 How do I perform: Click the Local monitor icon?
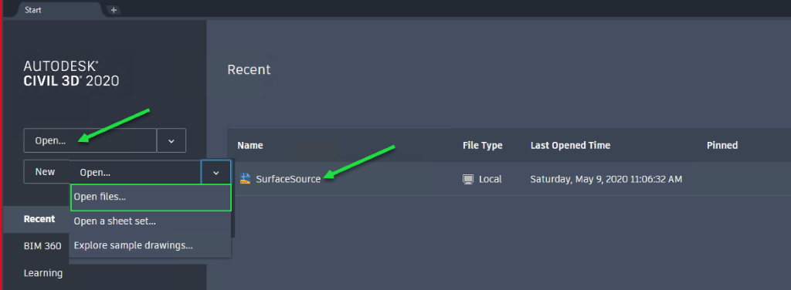[x=467, y=179]
